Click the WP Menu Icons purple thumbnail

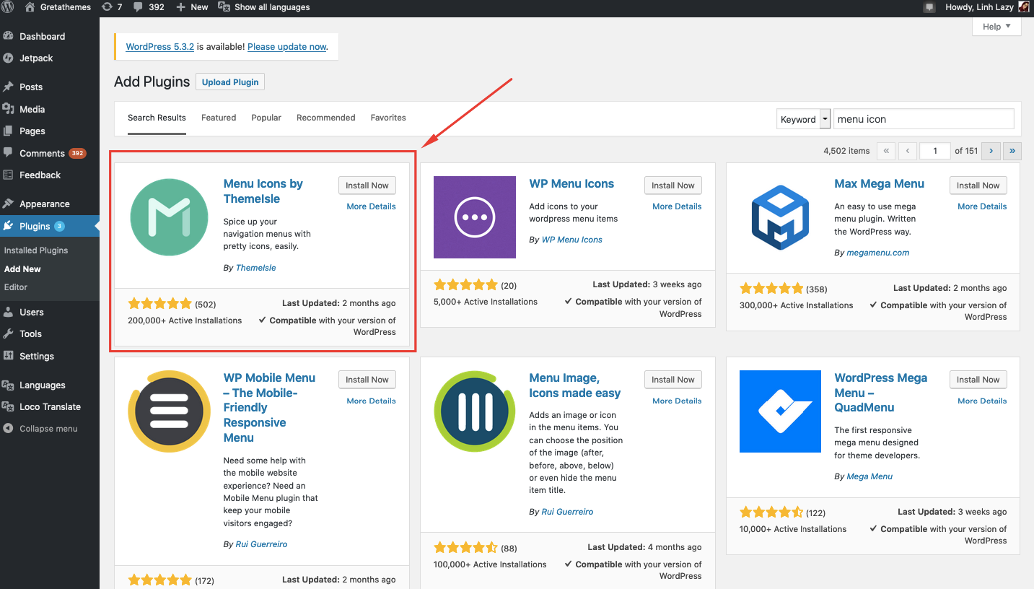click(475, 217)
